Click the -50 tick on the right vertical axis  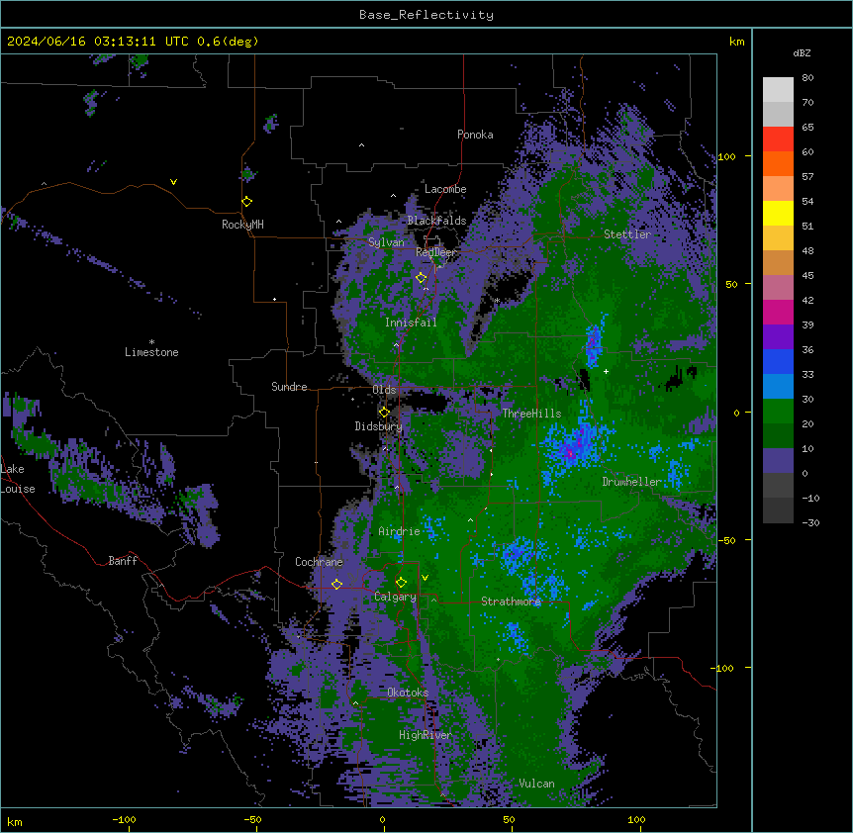pyautogui.click(x=726, y=540)
